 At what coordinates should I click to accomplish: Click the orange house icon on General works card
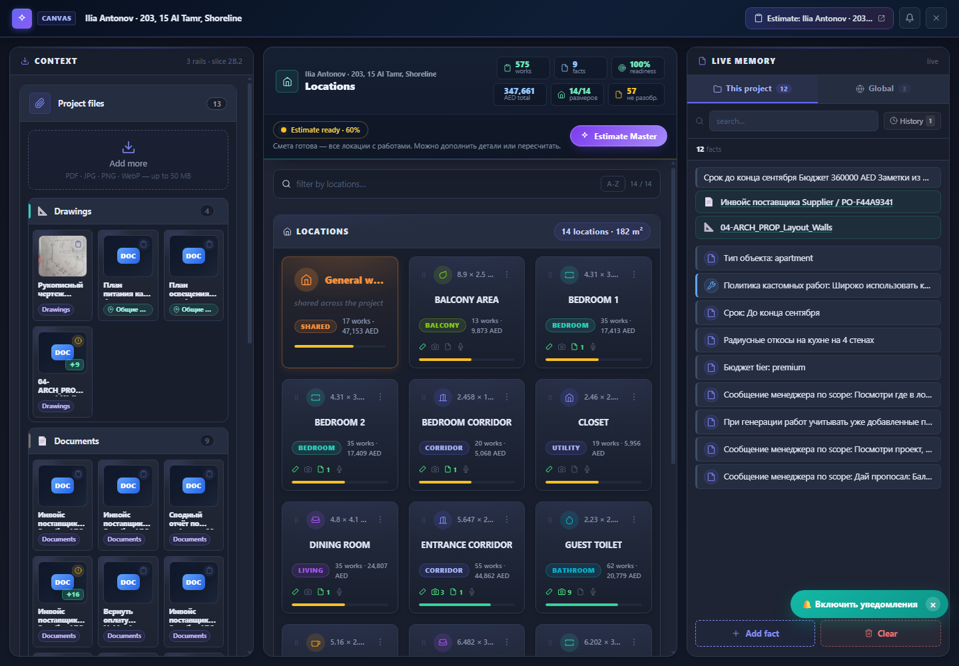(x=306, y=280)
